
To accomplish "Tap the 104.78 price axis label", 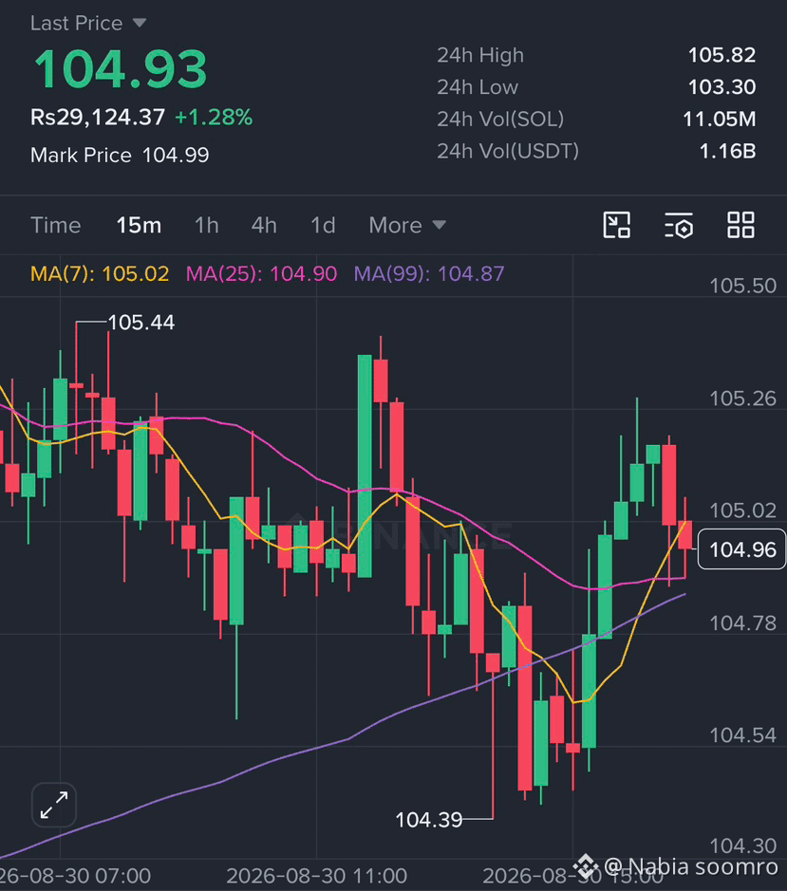I will 742,623.
